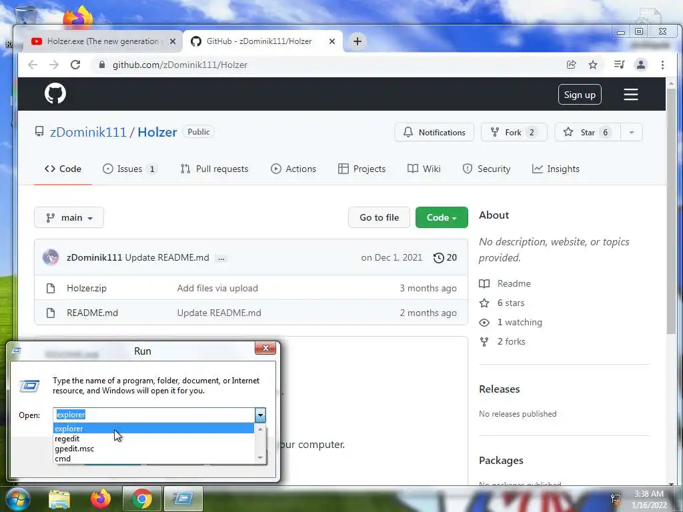Viewport: 683px width, 512px height.
Task: Expand the green Code dropdown
Action: pyautogui.click(x=442, y=217)
